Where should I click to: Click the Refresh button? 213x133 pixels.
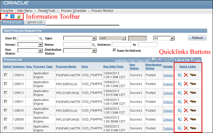coord(197,38)
